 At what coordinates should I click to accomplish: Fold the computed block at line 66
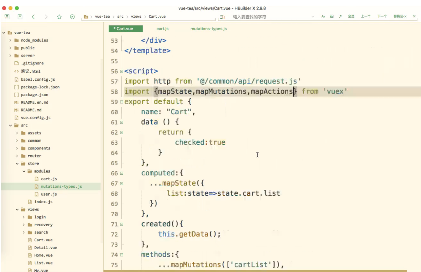coord(122,173)
